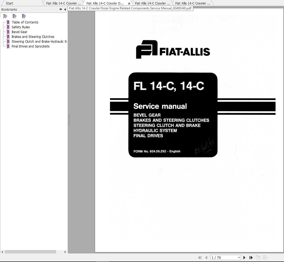The width and height of the screenshot is (284, 262).
Task: Open Brakes and Steering Clutches bookmark
Action: pyautogui.click(x=33, y=37)
